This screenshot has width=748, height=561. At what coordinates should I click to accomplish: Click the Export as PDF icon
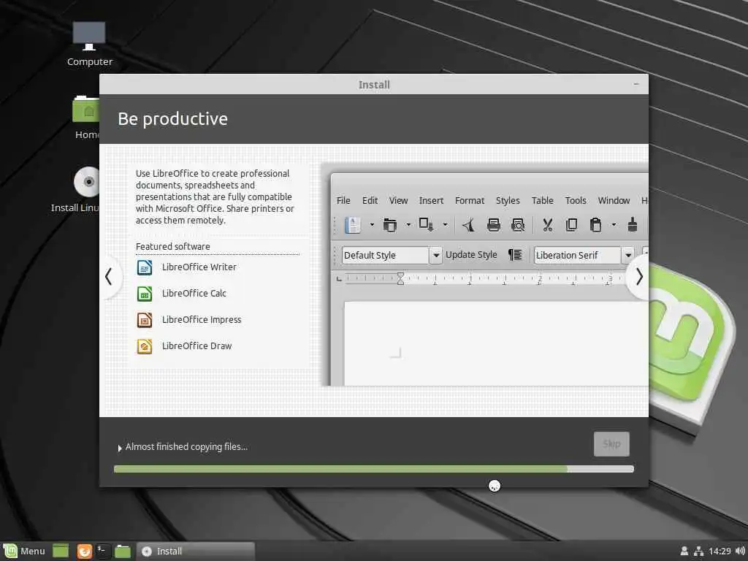pos(469,225)
